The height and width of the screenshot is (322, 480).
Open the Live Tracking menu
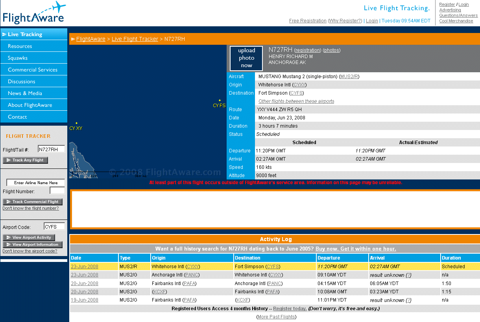[x=34, y=34]
